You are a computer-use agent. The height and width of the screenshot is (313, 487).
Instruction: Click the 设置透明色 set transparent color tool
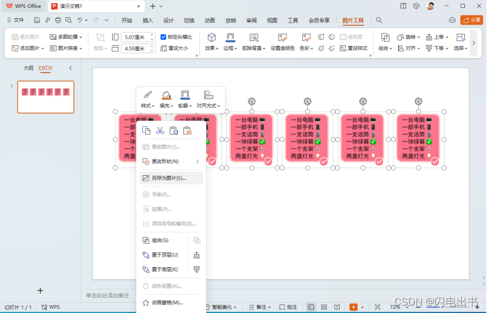[282, 42]
